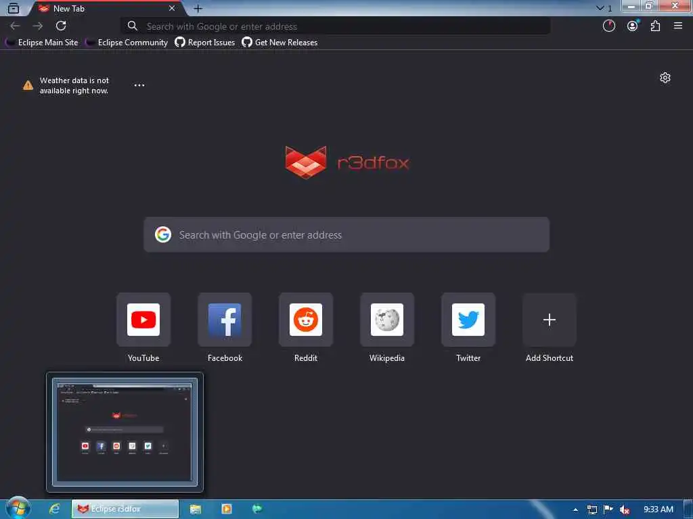This screenshot has width=693, height=519.
Task: Open the YouTube shortcut tile
Action: [143, 320]
